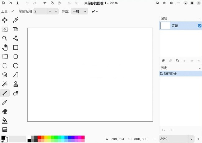Pick the yellow palette swatch
This screenshot has width=202, height=143.
[x=46, y=137]
